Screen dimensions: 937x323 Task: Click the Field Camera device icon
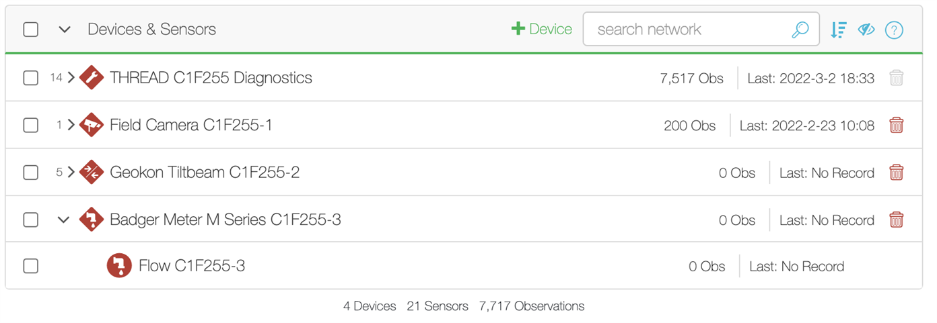click(x=92, y=125)
